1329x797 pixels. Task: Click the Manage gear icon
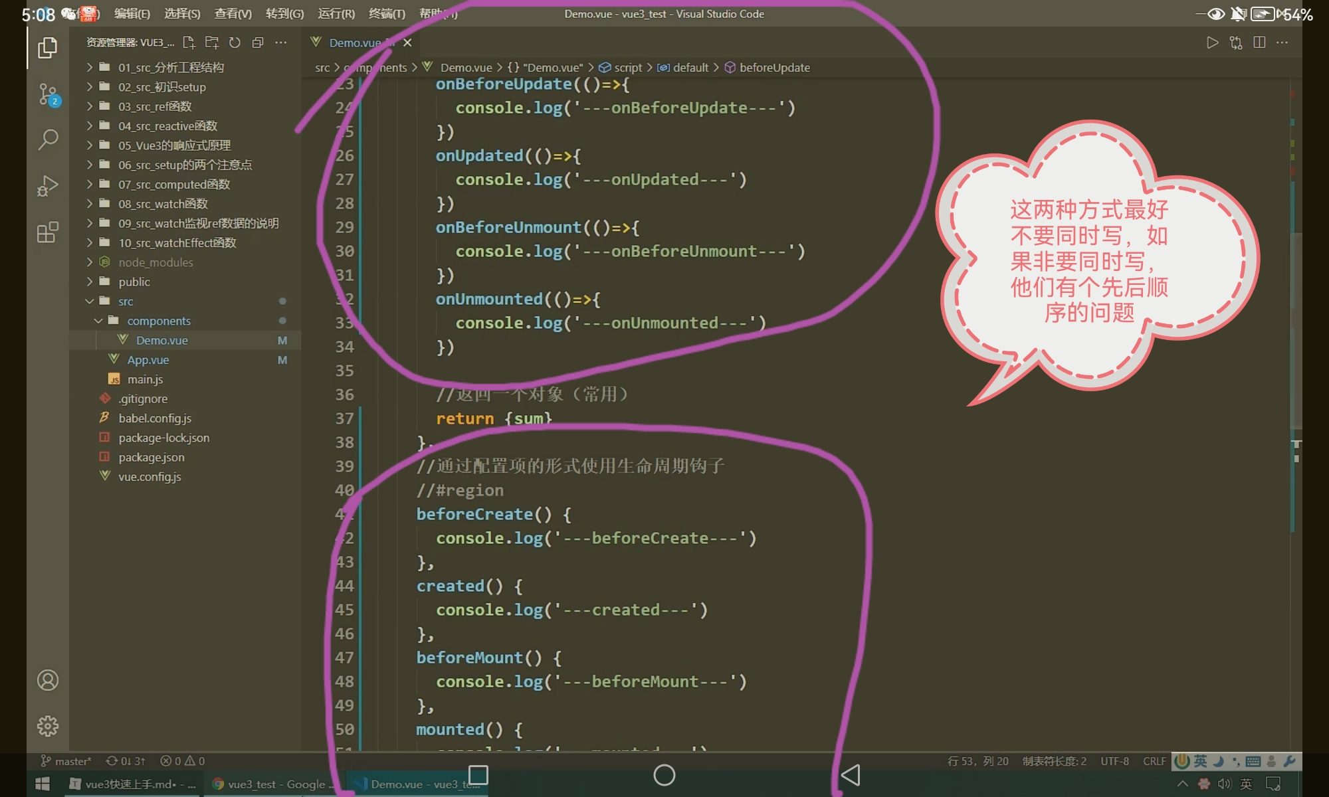coord(48,726)
